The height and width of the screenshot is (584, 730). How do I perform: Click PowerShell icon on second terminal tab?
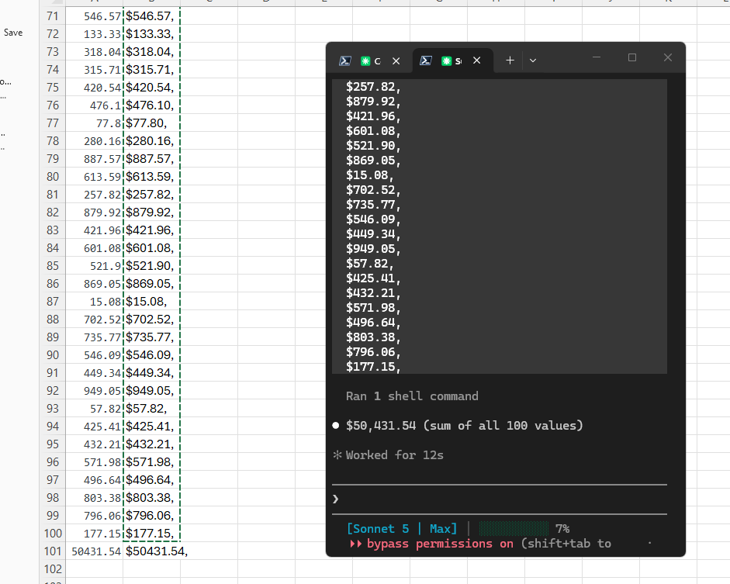click(426, 60)
